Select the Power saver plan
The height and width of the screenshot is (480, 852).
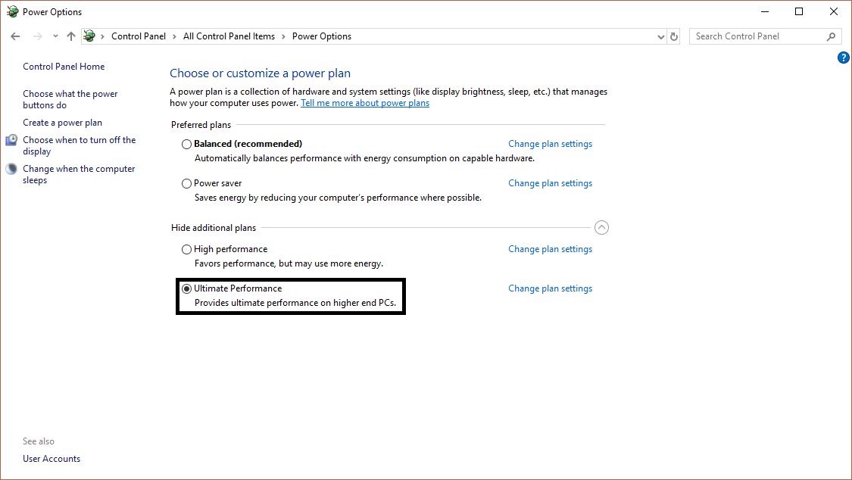coord(186,183)
